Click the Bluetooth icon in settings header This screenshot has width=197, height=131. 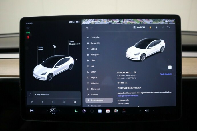[x=163, y=27]
